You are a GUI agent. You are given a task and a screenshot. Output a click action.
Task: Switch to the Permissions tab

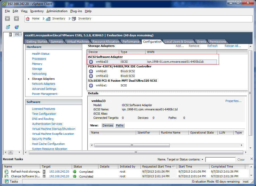point(218,42)
